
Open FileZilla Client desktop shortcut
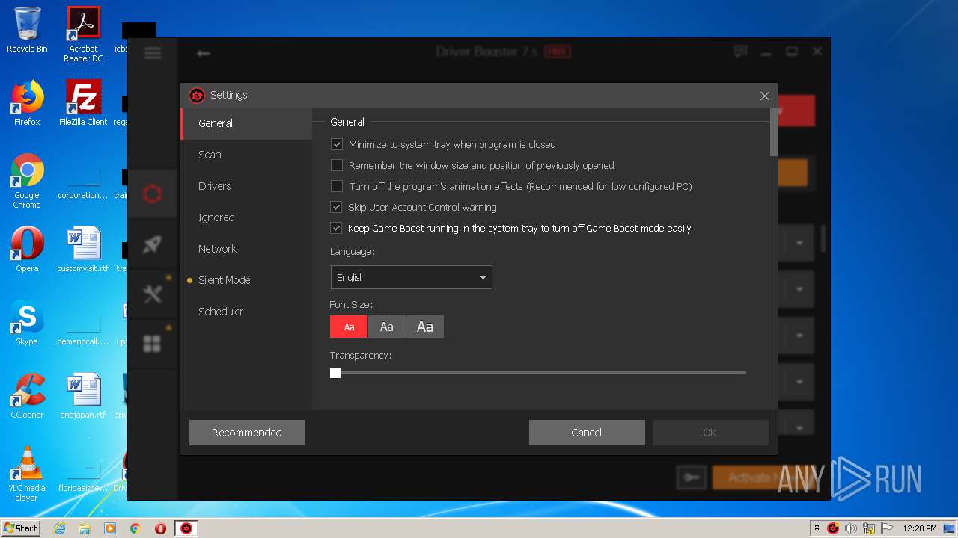(83, 103)
